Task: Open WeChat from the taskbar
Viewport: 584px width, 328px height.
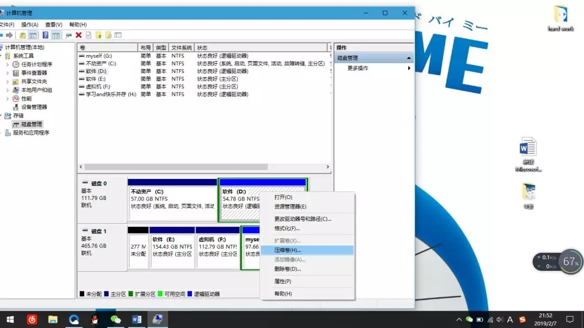Action: 116,319
